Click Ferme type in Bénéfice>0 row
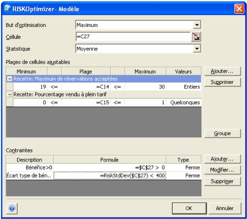The height and width of the screenshot is (219, 247). coord(184,167)
